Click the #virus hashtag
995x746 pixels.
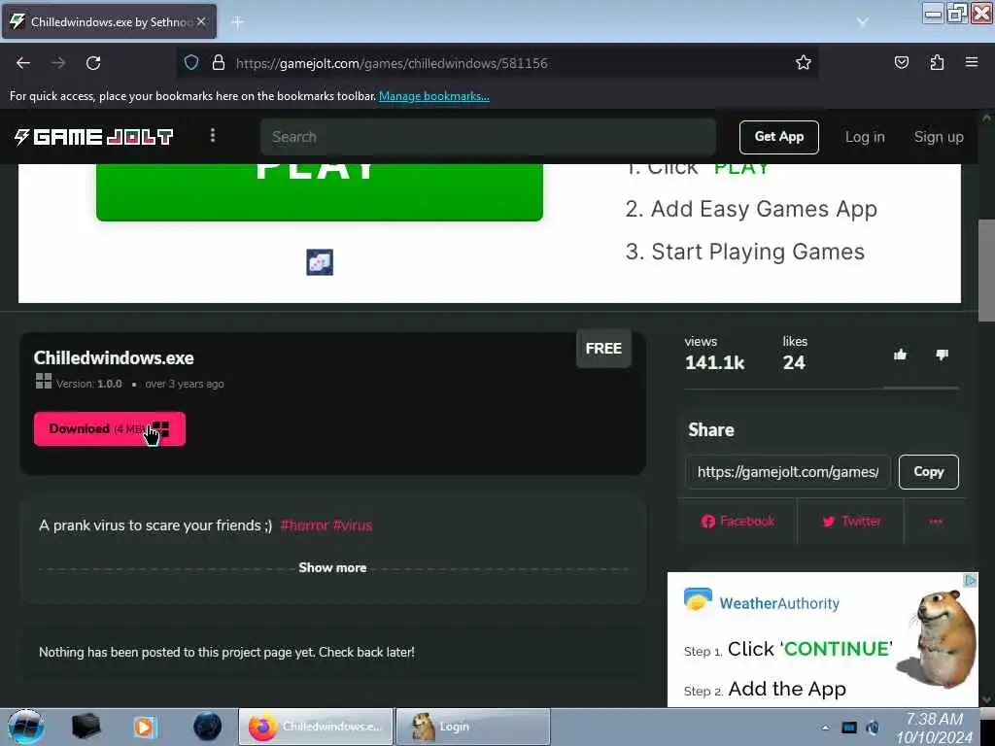point(353,526)
